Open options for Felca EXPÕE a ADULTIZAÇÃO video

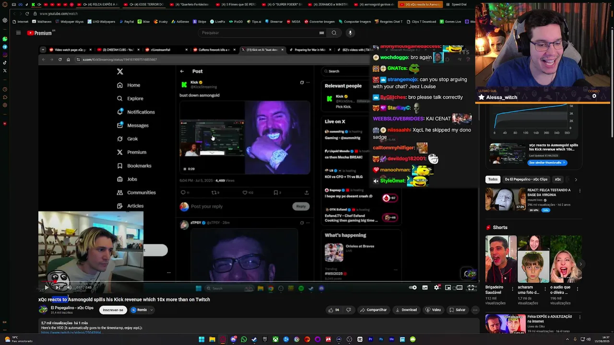pos(579,317)
